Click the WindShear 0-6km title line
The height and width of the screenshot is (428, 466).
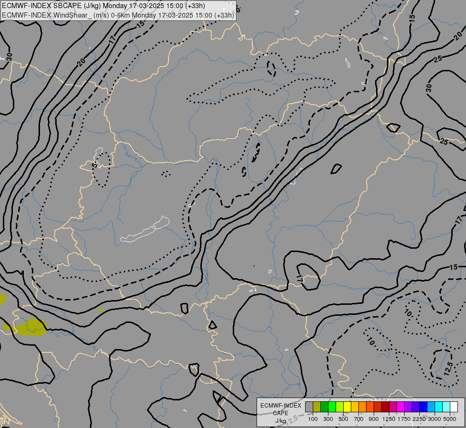tap(118, 15)
